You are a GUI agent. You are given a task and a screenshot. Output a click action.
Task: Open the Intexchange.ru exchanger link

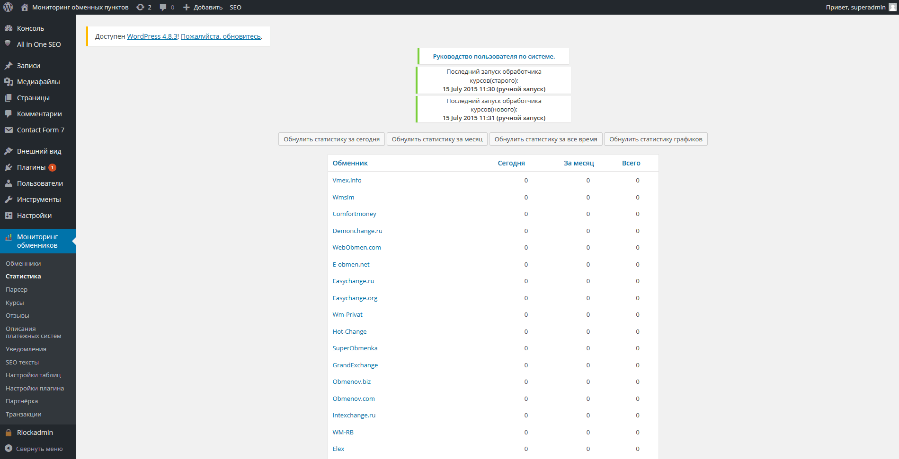(354, 416)
